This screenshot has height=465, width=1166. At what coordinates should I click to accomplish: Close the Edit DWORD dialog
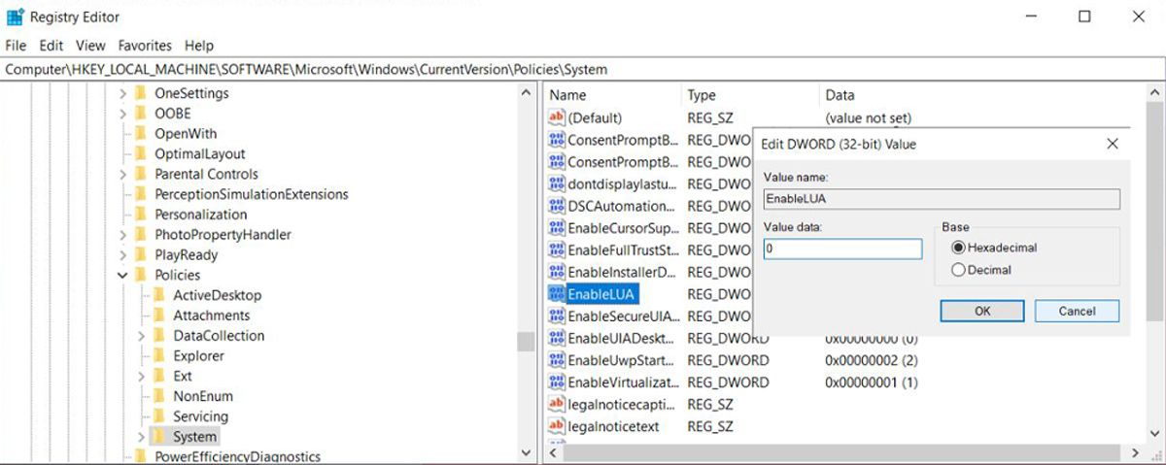[x=1113, y=144]
